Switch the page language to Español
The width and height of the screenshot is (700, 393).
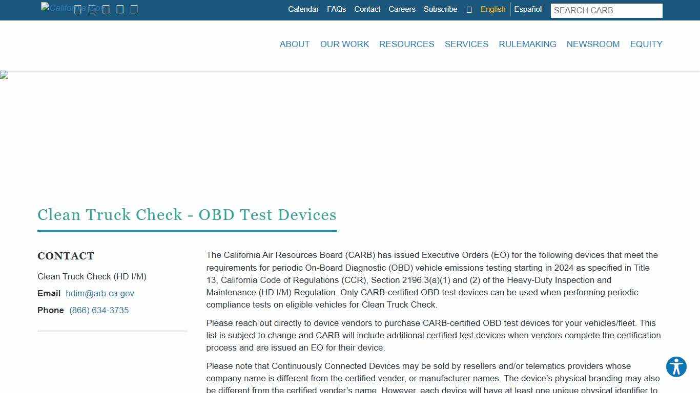click(x=528, y=9)
